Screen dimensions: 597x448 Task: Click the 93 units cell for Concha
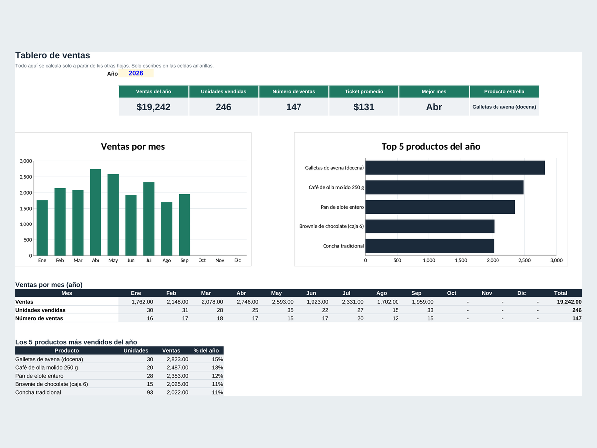[136, 392]
